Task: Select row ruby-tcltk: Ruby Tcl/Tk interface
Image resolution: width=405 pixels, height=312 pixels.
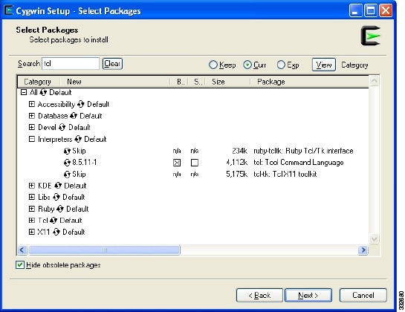Action: click(x=193, y=151)
